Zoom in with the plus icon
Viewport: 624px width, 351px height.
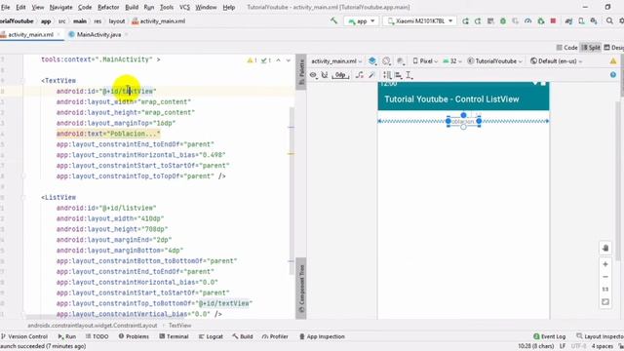tap(605, 264)
